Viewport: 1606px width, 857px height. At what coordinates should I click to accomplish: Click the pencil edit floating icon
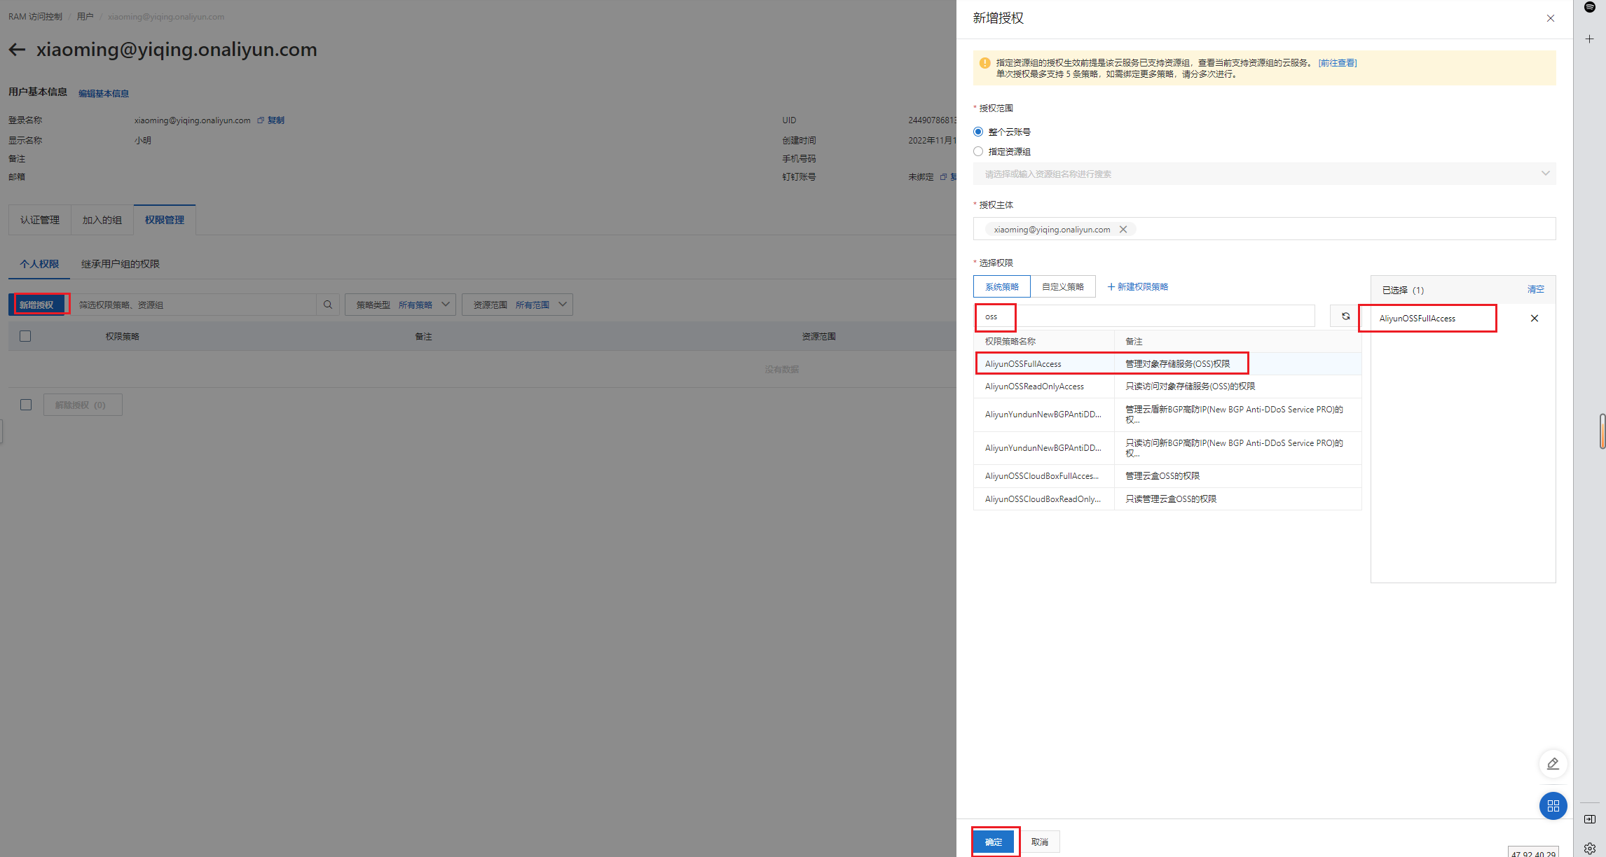pos(1552,764)
